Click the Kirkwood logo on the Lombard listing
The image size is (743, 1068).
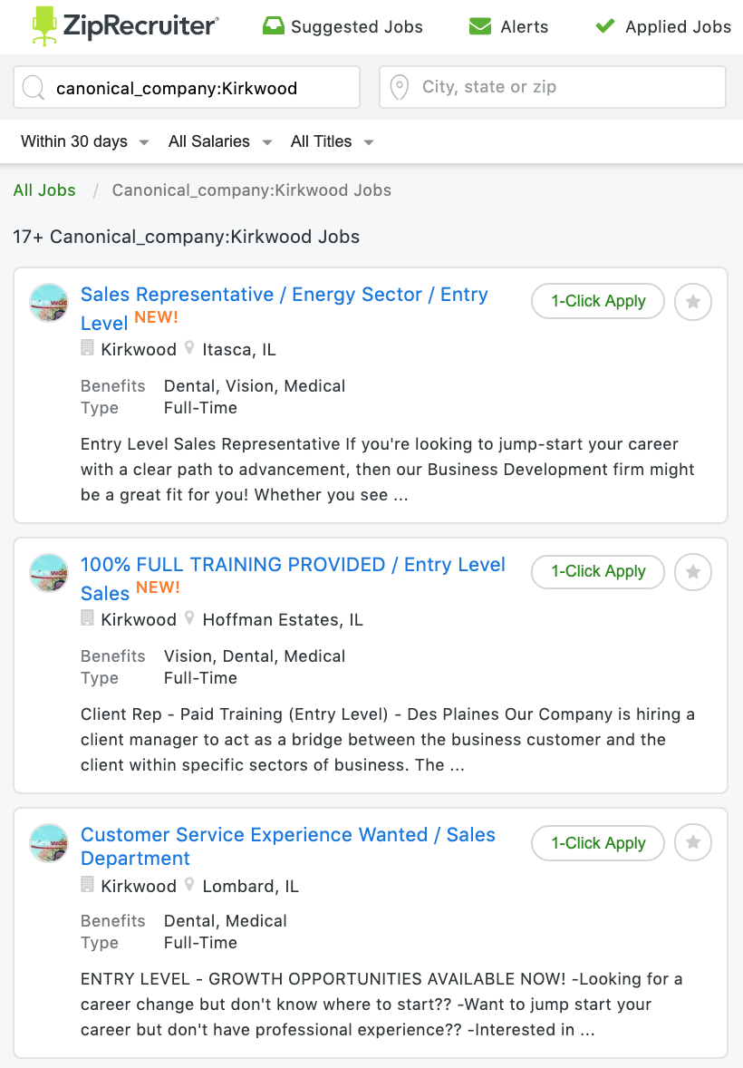click(49, 843)
